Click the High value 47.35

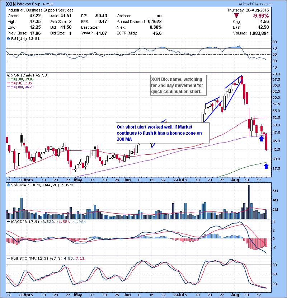click(x=35, y=22)
